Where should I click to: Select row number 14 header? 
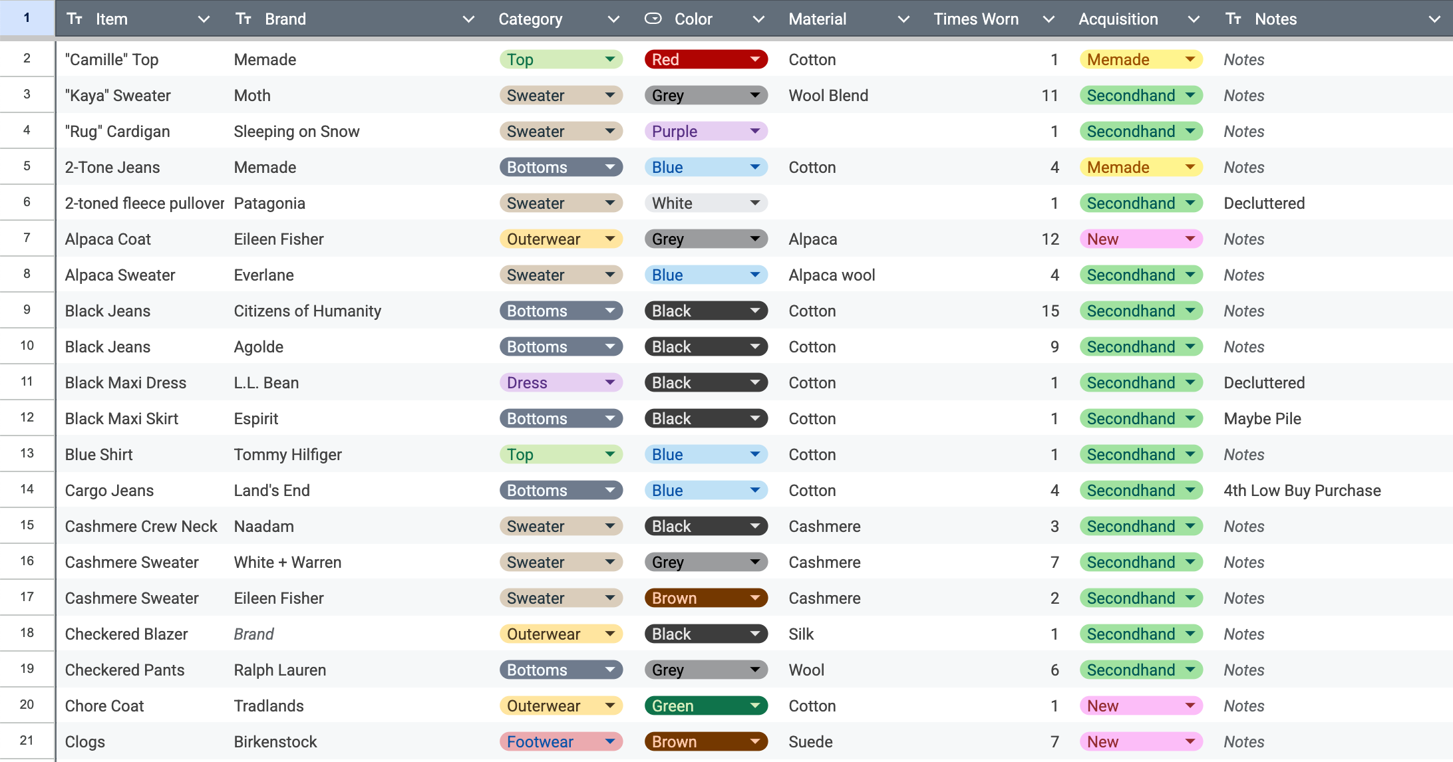27,489
